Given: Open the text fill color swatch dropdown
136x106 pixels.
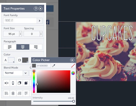Looking at the screenshot, I should [11, 60].
